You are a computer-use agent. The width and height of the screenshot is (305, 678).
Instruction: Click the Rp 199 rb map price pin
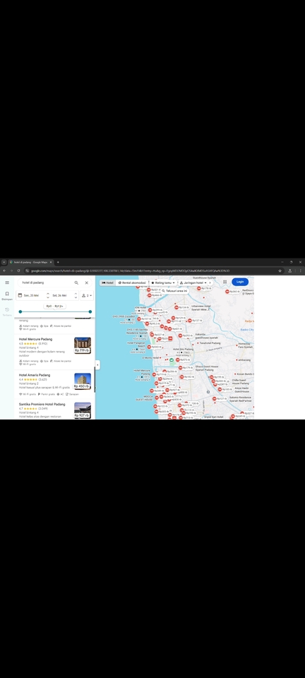click(217, 377)
